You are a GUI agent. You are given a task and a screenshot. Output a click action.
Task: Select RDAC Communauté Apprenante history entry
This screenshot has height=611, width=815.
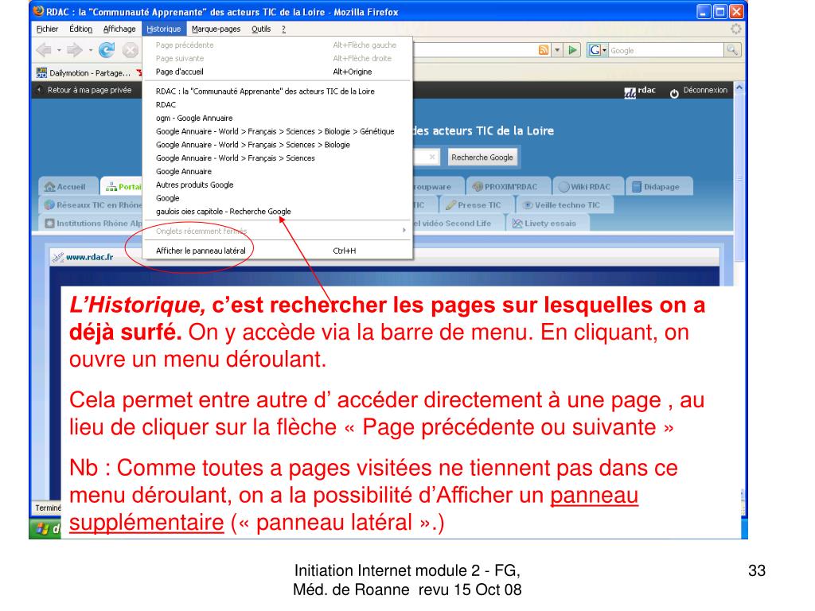coord(278,91)
